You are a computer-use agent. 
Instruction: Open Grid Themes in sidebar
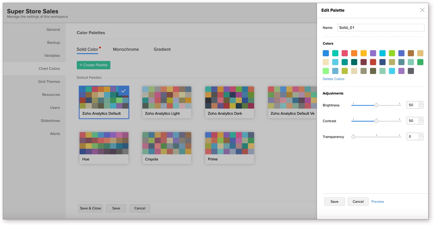49,82
